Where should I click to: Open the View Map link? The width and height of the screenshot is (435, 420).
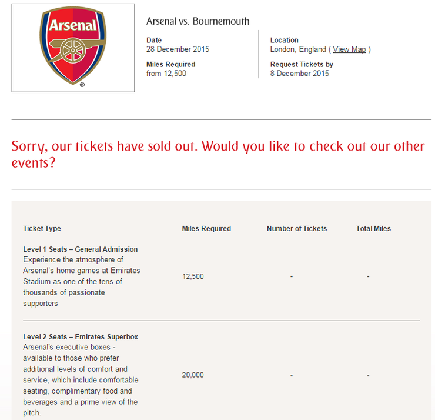point(349,49)
